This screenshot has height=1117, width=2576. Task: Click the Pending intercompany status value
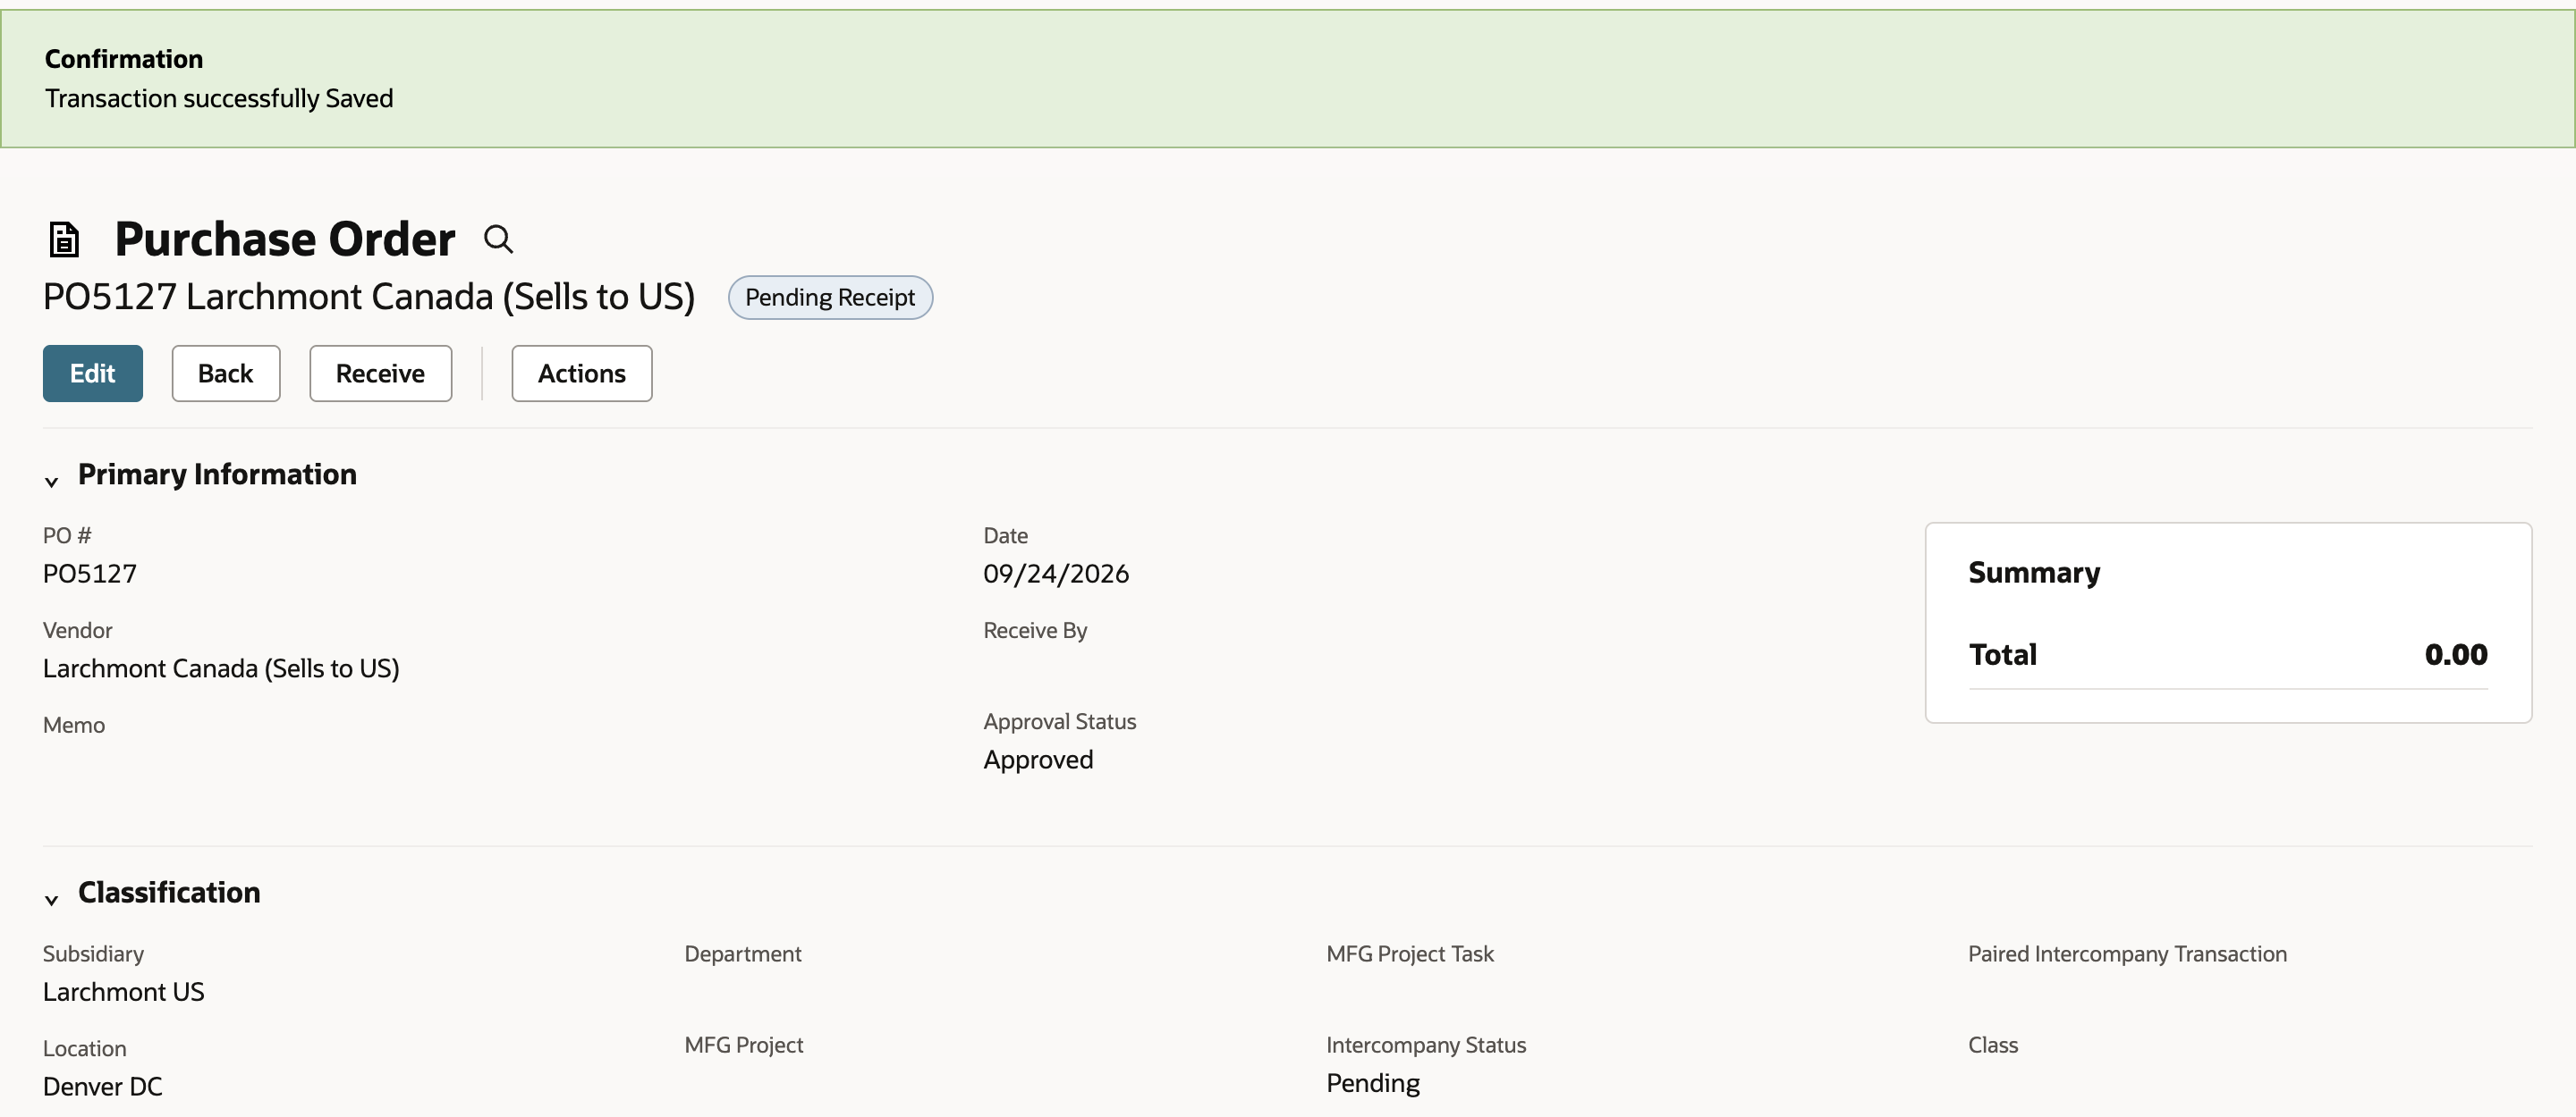pyautogui.click(x=1373, y=1084)
